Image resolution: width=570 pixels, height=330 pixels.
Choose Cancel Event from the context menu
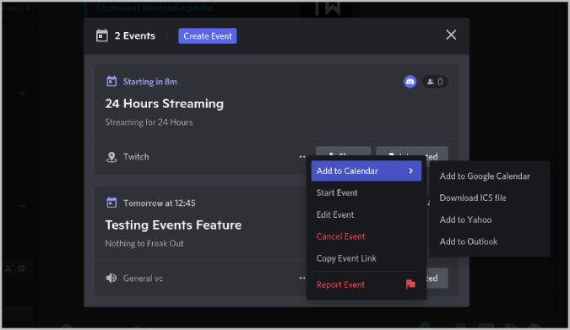pos(366,236)
